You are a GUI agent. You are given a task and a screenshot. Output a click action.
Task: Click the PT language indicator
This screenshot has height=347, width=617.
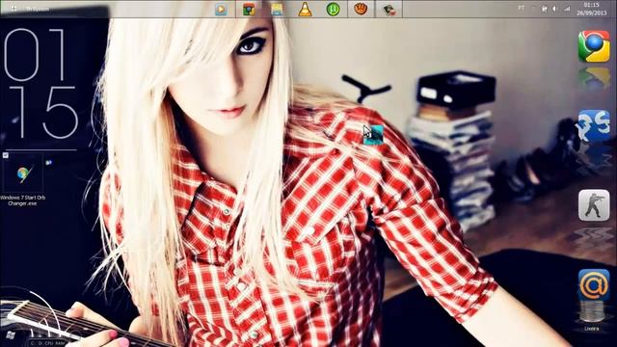point(521,8)
